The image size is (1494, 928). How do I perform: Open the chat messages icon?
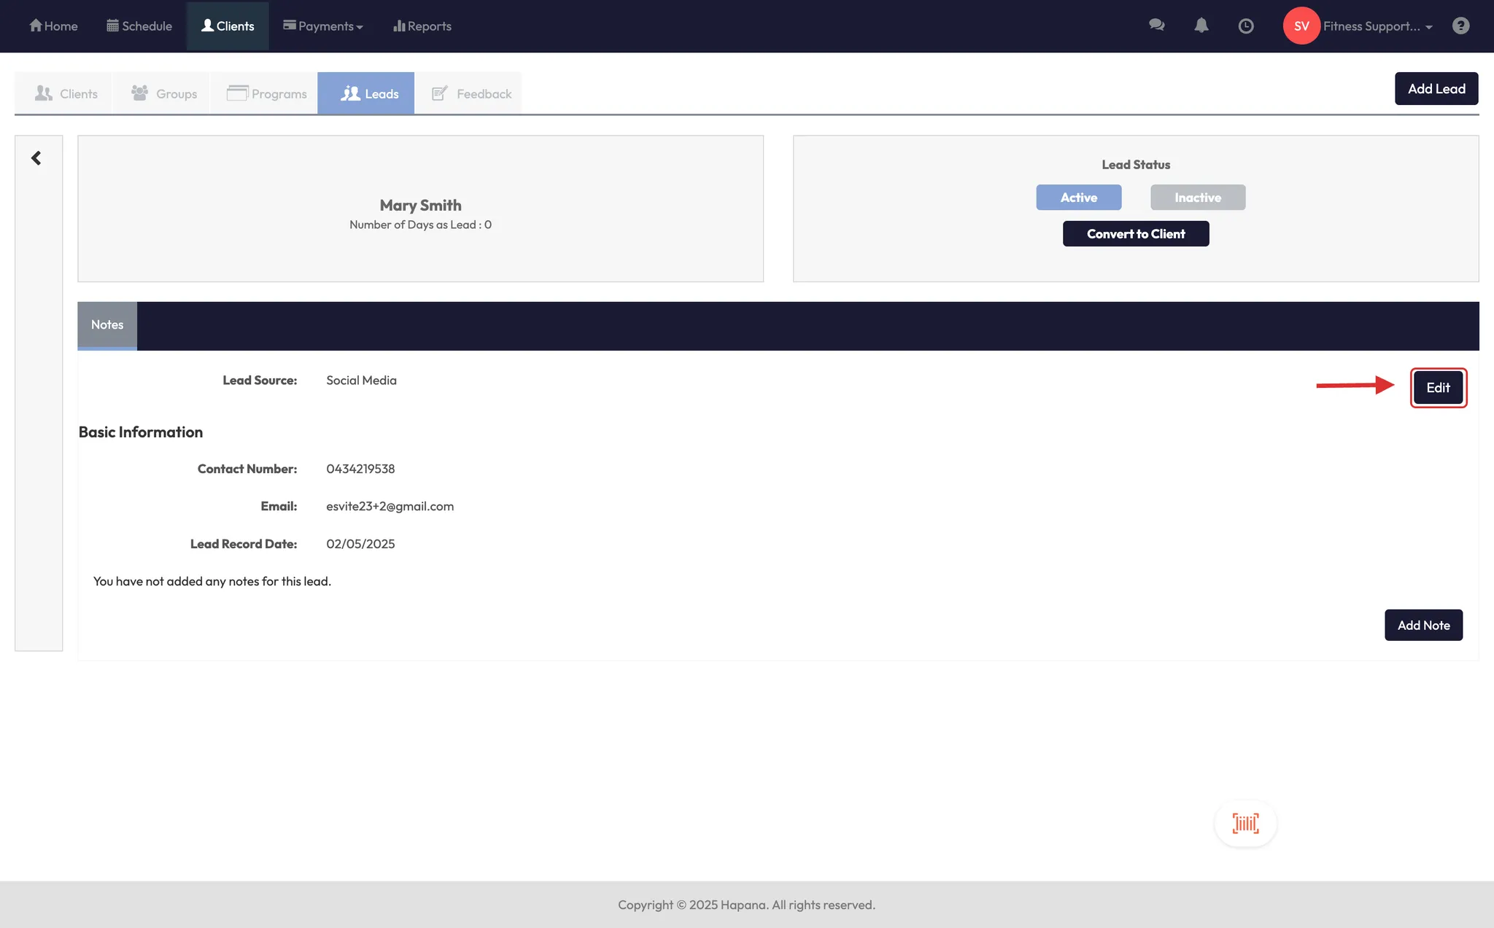[1156, 26]
